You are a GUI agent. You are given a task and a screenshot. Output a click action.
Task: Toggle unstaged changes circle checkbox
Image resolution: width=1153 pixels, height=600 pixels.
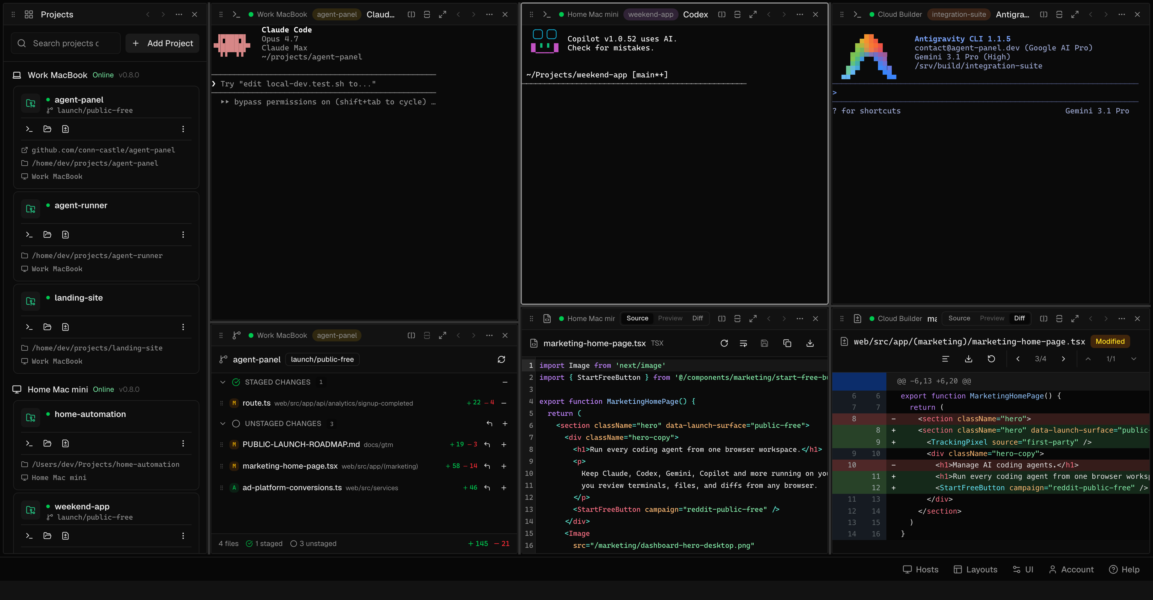pos(236,424)
